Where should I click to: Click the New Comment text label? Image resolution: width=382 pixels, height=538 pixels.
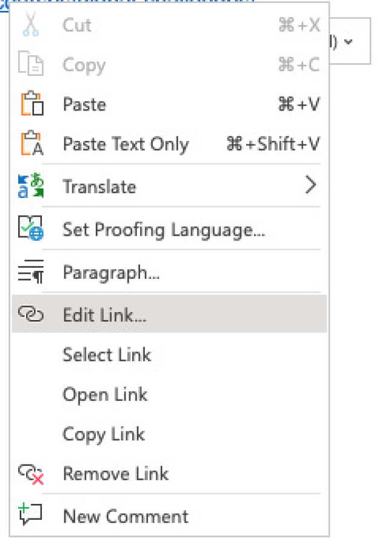click(x=126, y=516)
